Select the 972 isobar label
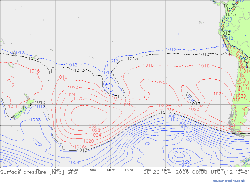Viewport: 250px width, 183px height. (x=185, y=165)
